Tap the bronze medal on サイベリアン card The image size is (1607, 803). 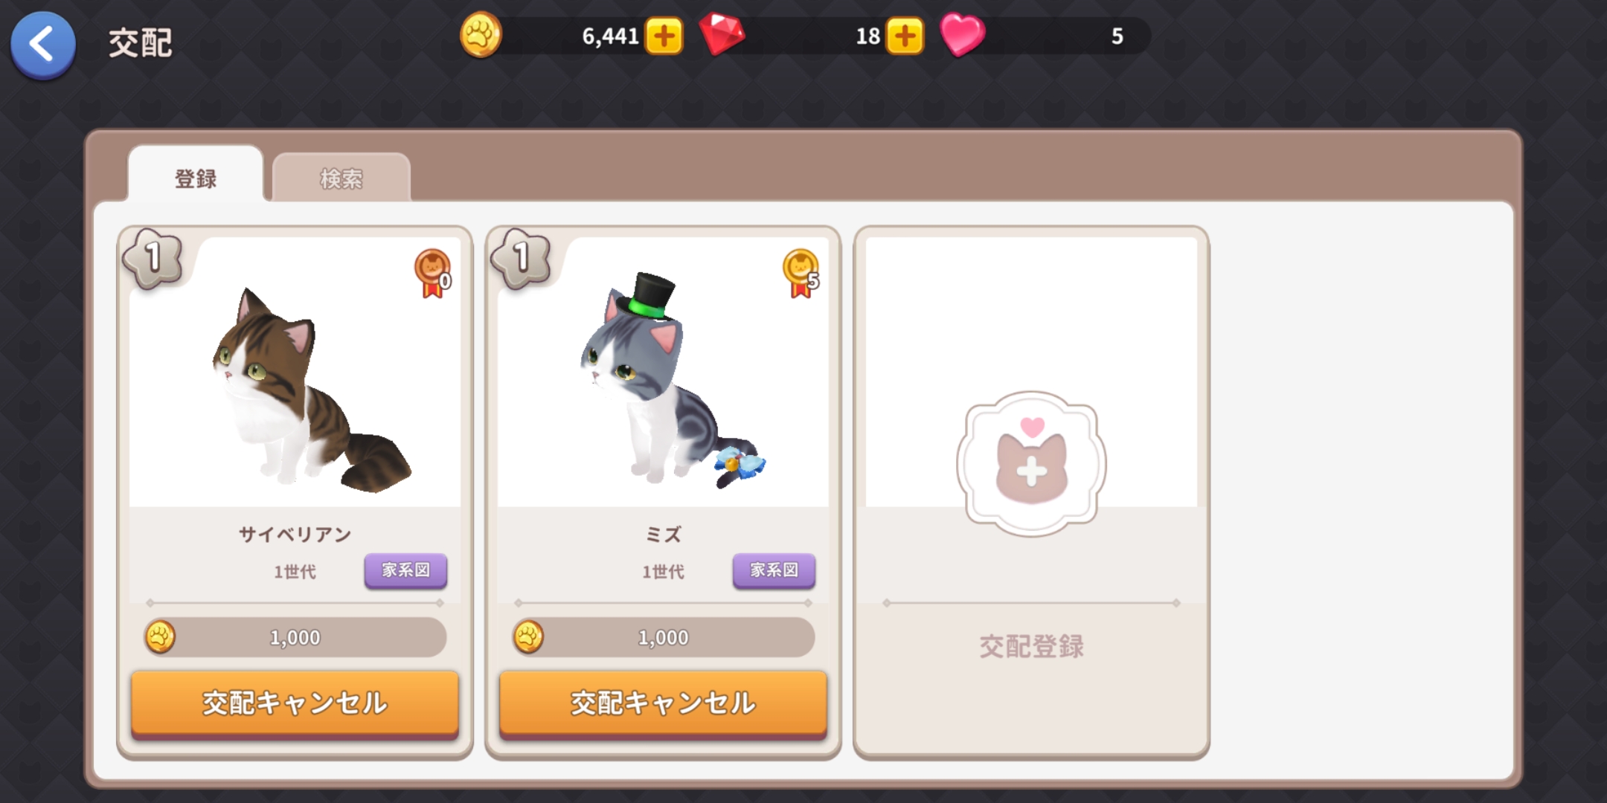click(x=433, y=273)
